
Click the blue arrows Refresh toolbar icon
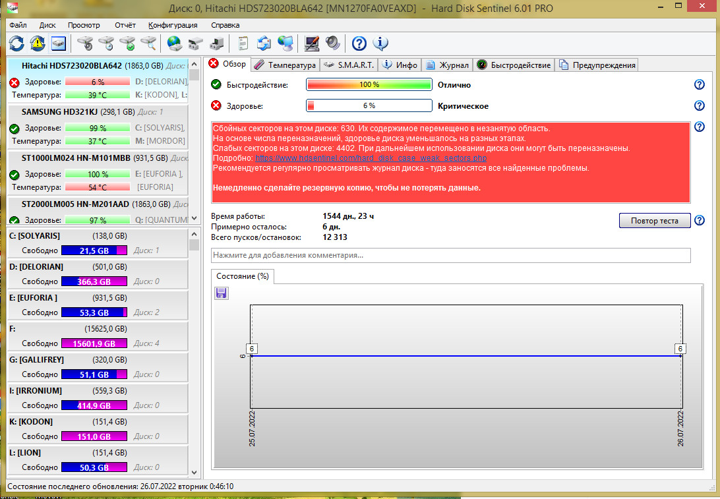click(16, 44)
